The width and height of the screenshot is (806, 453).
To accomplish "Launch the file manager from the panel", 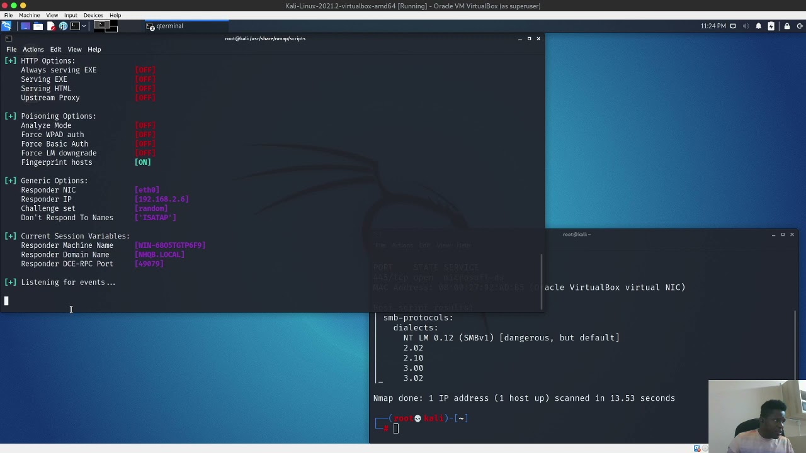I will [38, 26].
